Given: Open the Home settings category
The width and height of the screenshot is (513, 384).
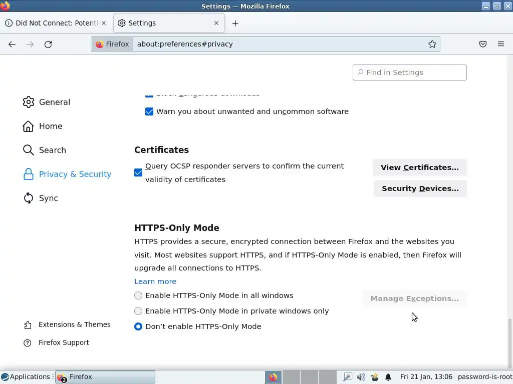Looking at the screenshot, I should point(43,126).
